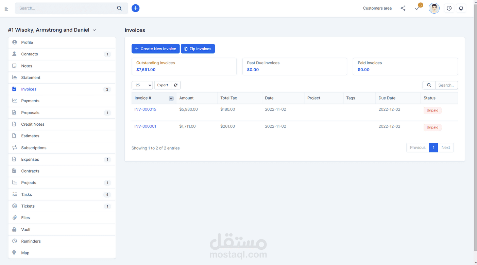Click the Tickets lifebuoy icon
This screenshot has width=477, height=265.
pyautogui.click(x=14, y=206)
